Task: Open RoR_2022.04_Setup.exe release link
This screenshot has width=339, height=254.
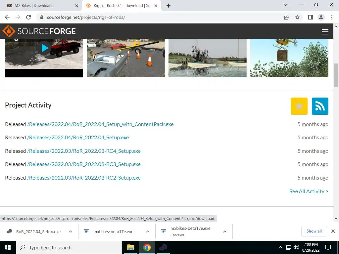Action: click(x=78, y=137)
